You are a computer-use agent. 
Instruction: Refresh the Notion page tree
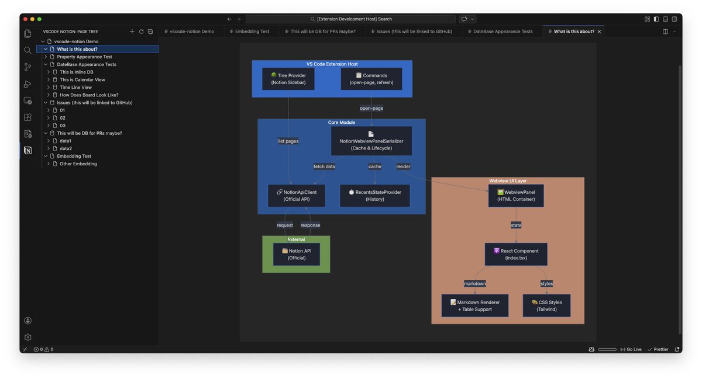[141, 32]
